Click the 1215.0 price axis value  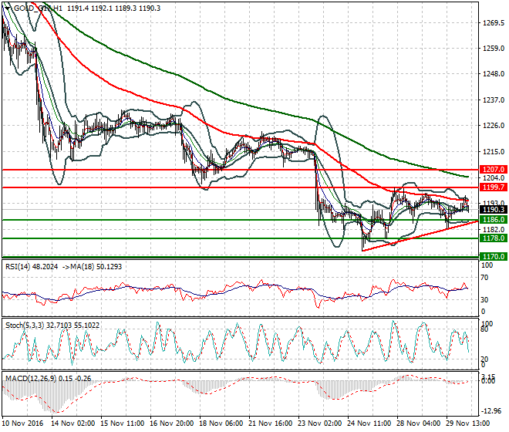click(x=494, y=152)
